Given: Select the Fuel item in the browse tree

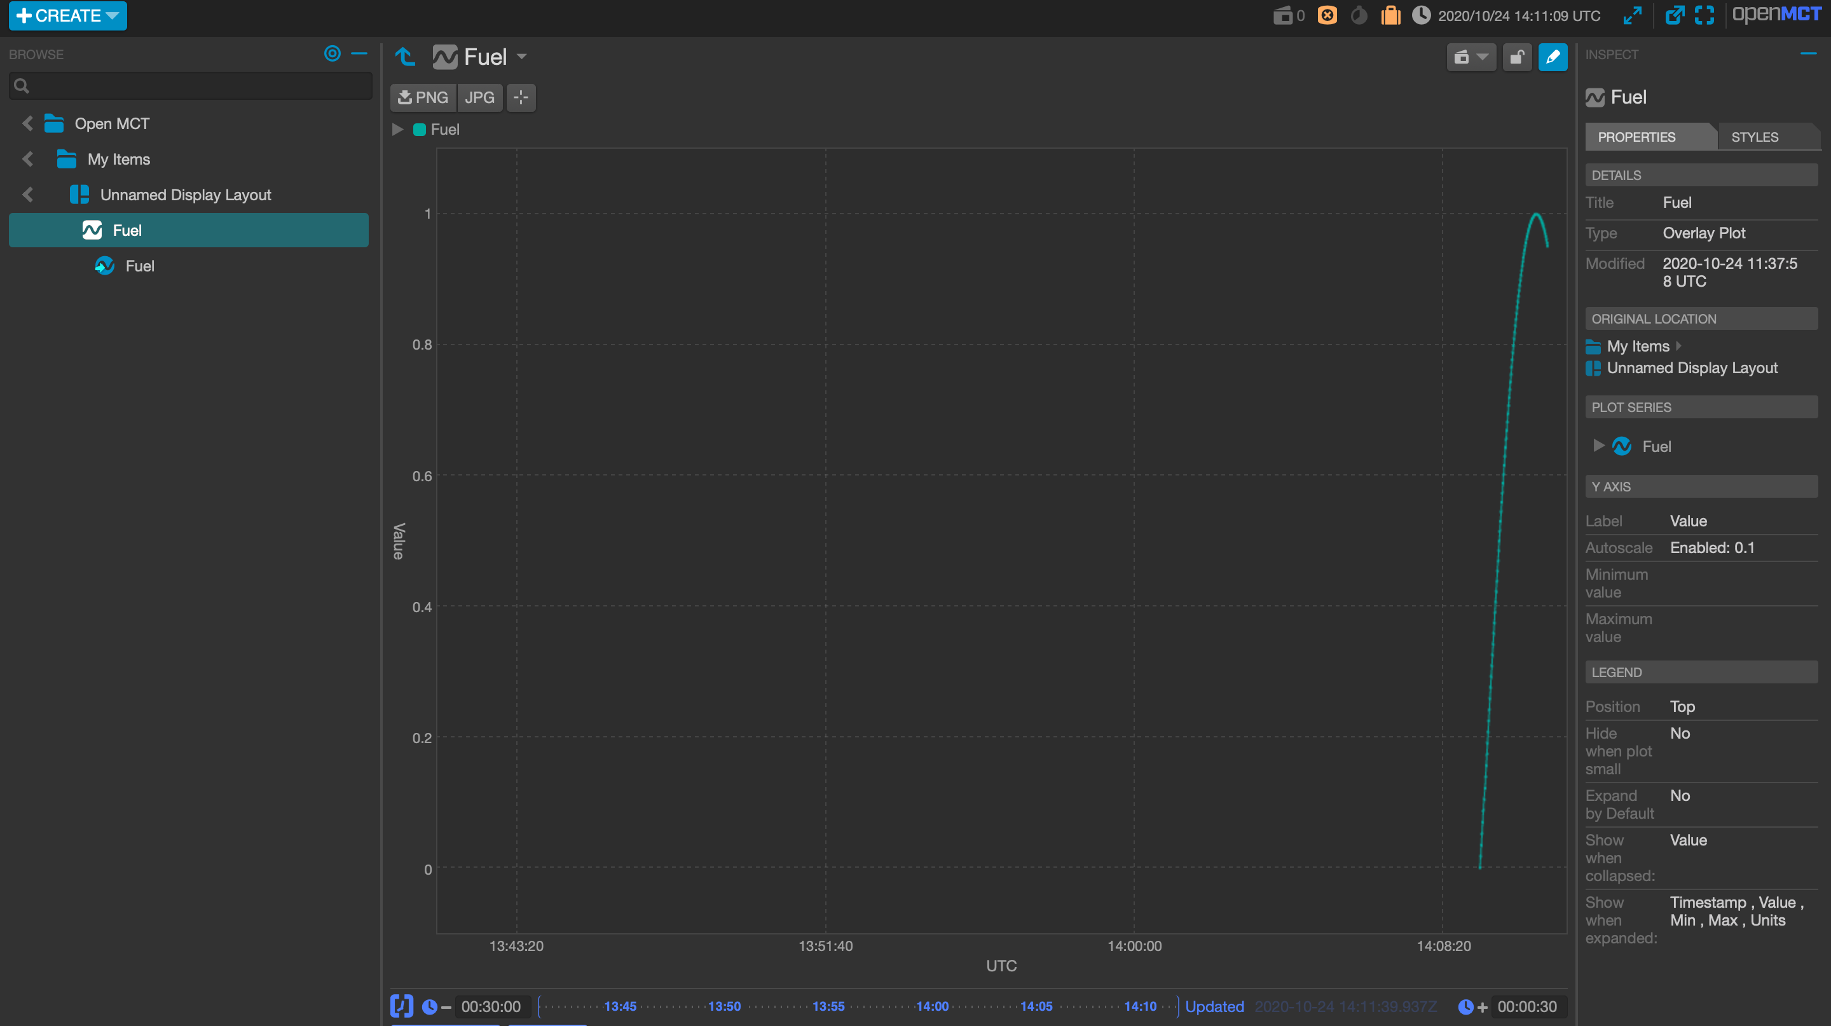Looking at the screenshot, I should coord(128,229).
